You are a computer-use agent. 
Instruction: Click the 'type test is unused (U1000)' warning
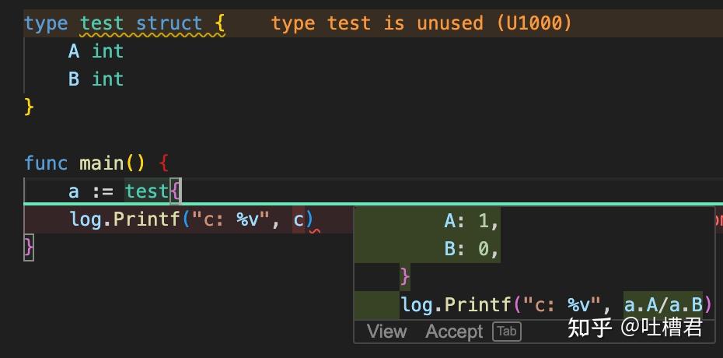[x=421, y=23]
